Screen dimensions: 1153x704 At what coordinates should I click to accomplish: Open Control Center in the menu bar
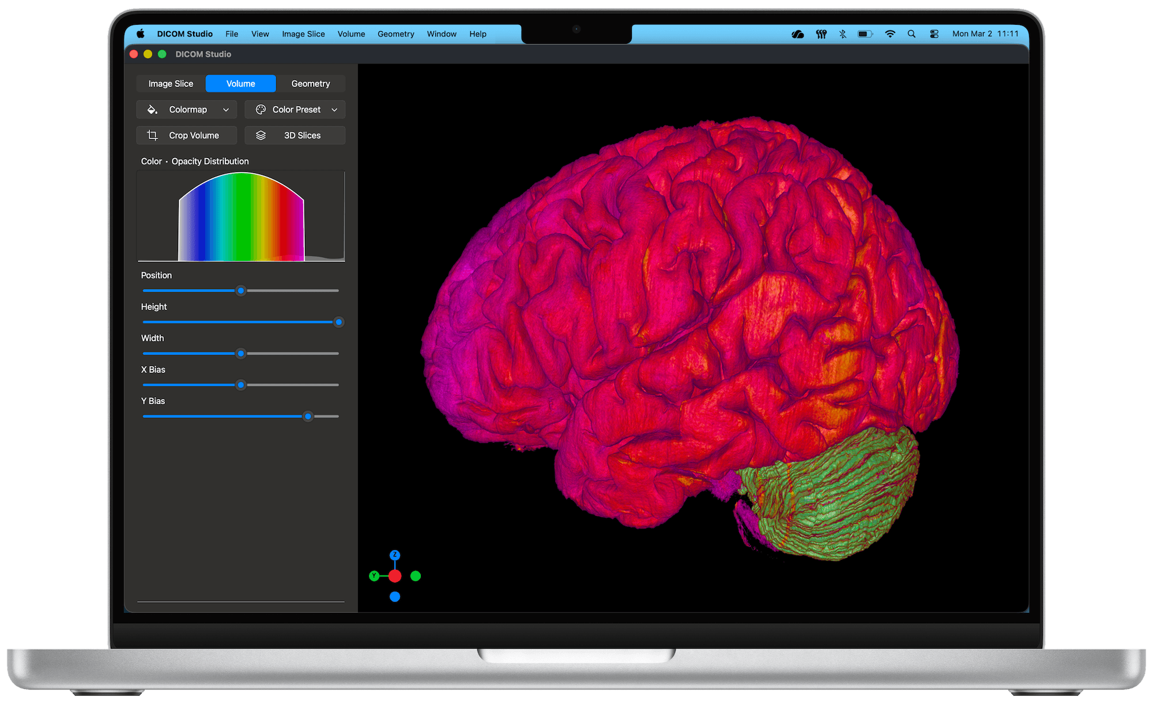[933, 33]
